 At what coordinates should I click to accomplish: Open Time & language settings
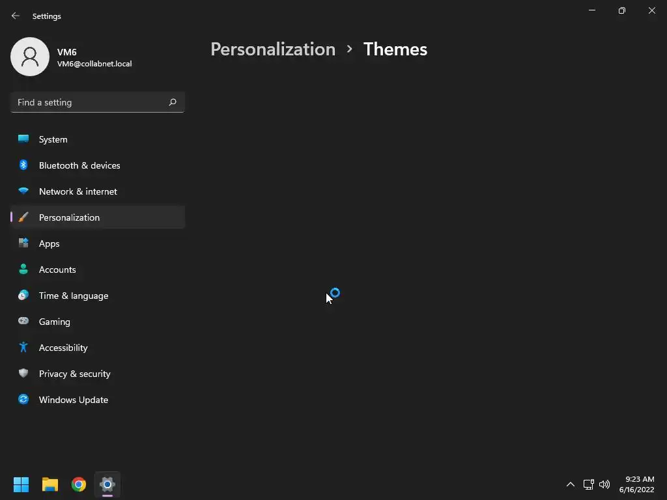click(74, 296)
